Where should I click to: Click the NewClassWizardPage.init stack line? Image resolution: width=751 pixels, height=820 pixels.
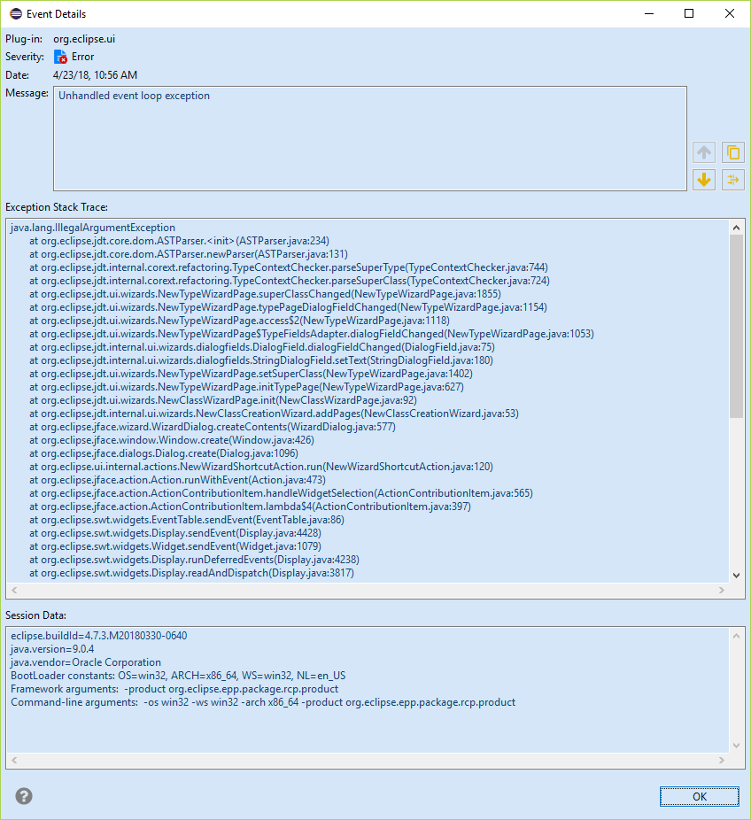[223, 400]
